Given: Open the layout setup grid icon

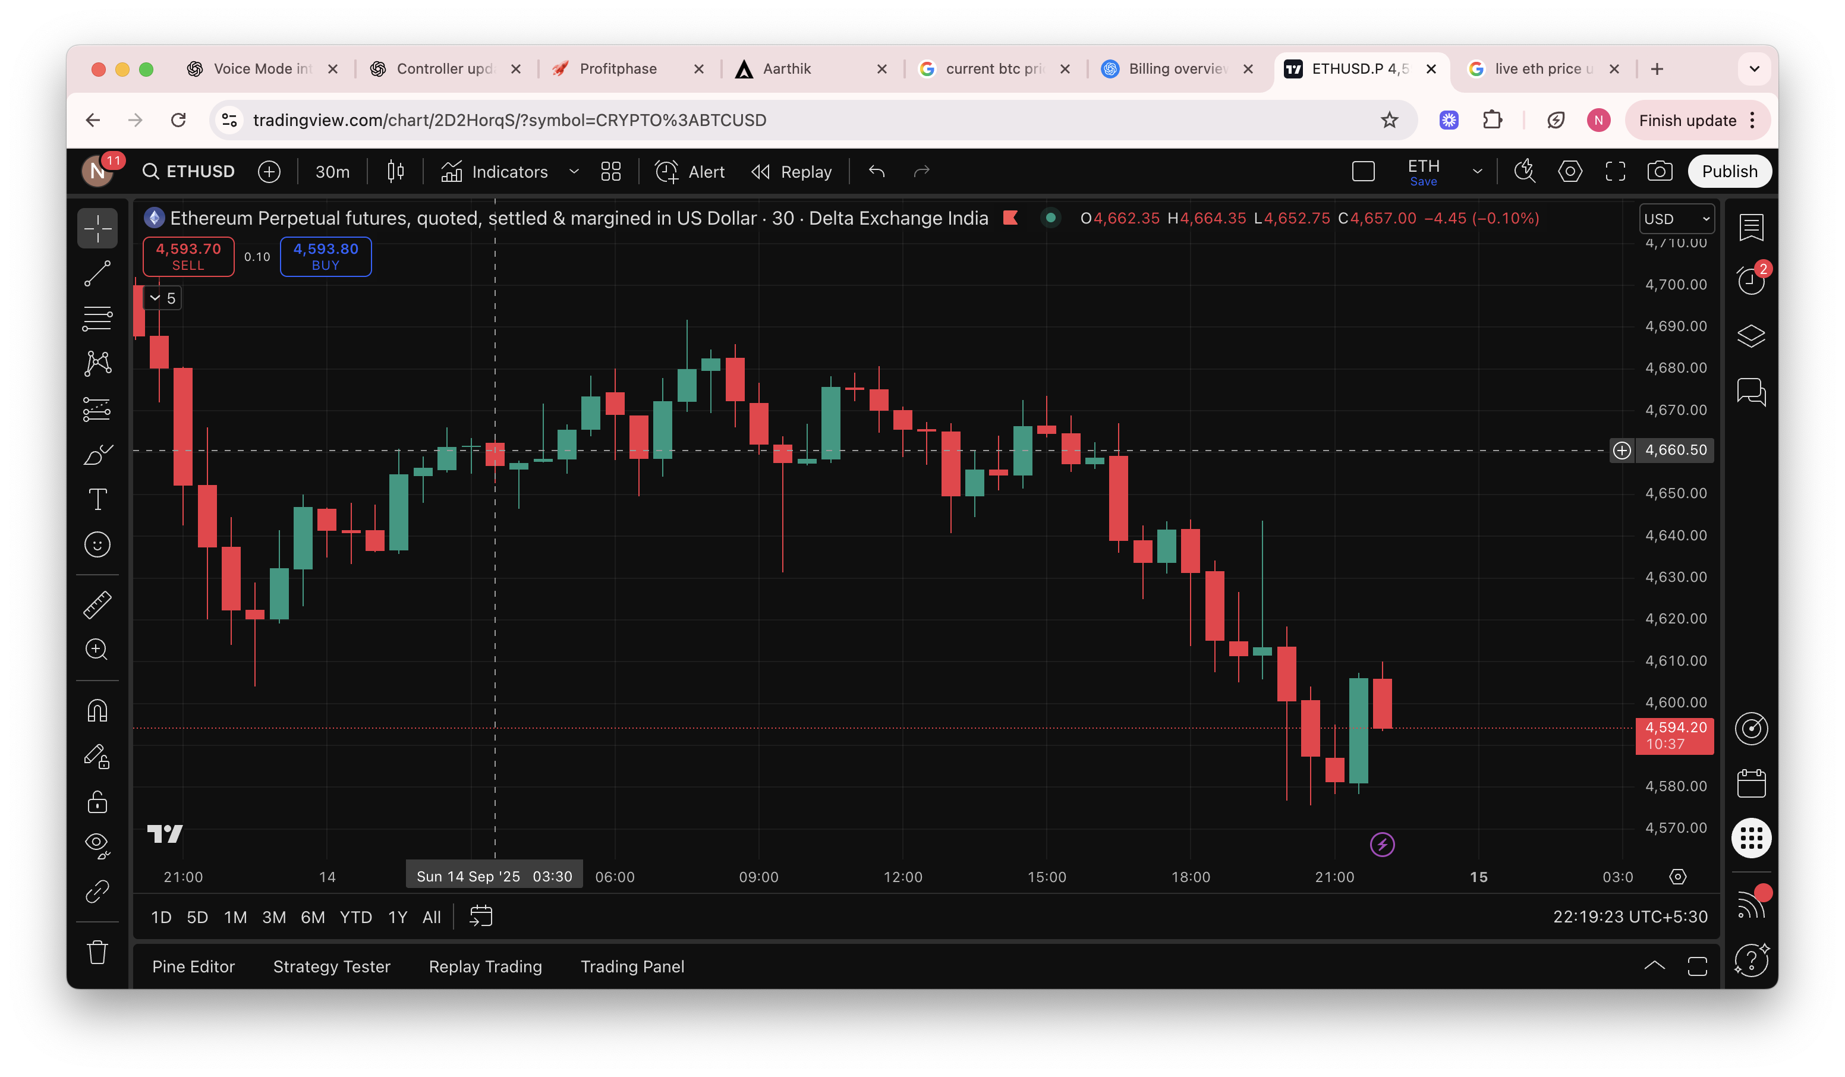Looking at the screenshot, I should (x=610, y=171).
